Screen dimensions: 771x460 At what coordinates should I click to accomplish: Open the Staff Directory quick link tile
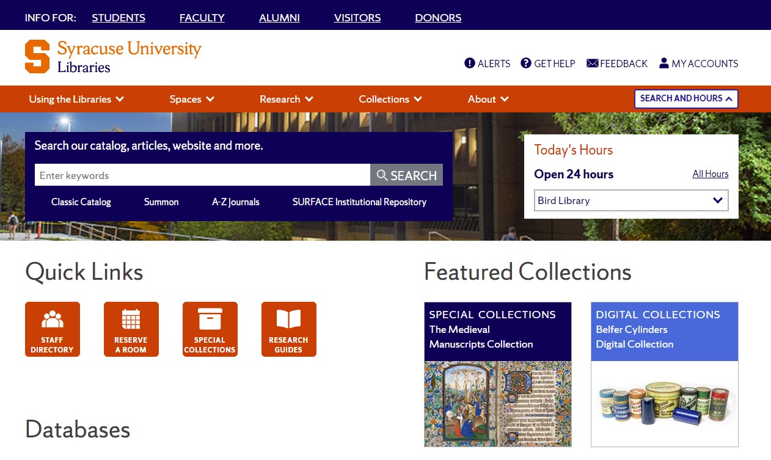tap(53, 329)
